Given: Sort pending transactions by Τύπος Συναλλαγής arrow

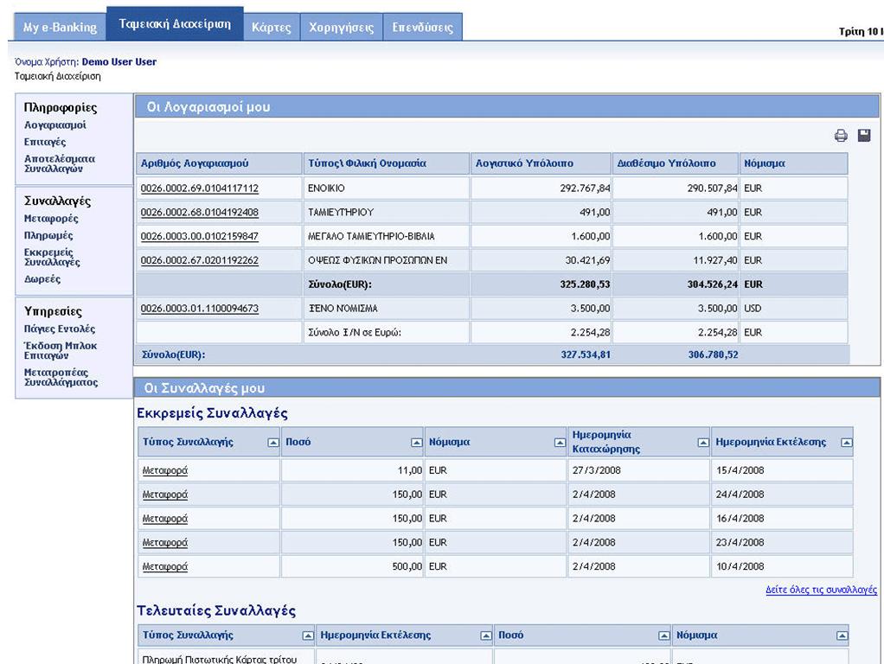Looking at the screenshot, I should click(272, 443).
